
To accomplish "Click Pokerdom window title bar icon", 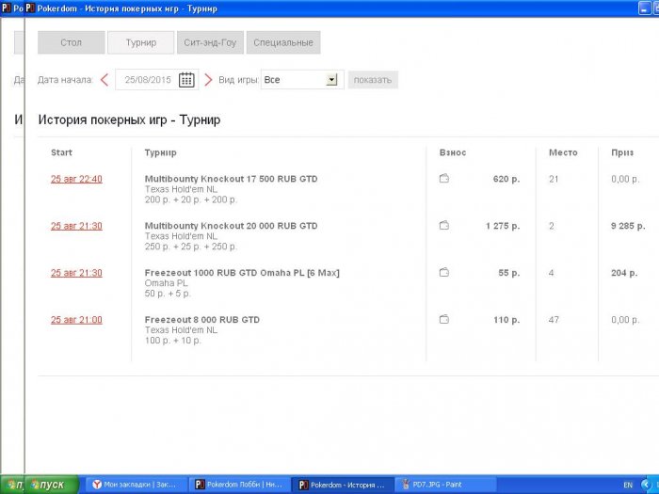I will (x=30, y=8).
